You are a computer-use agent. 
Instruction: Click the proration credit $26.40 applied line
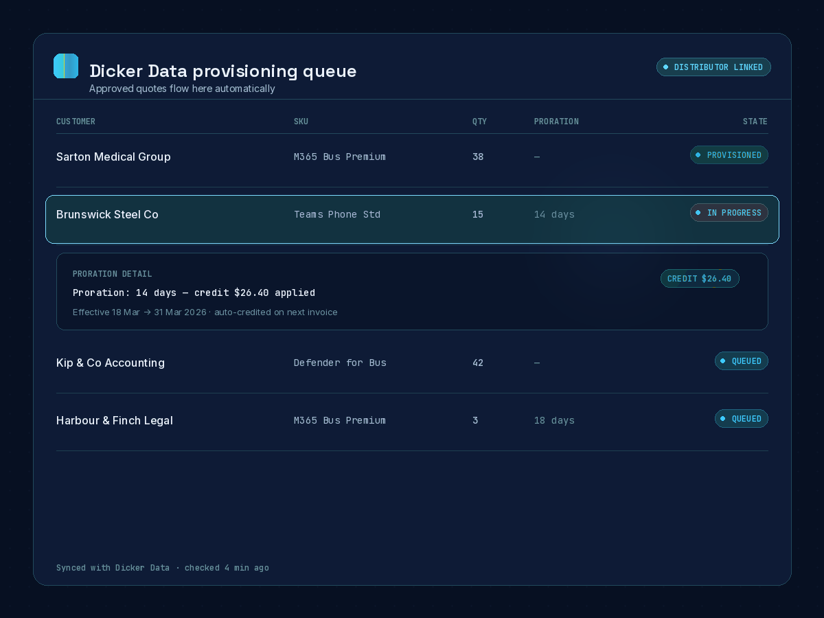point(194,293)
